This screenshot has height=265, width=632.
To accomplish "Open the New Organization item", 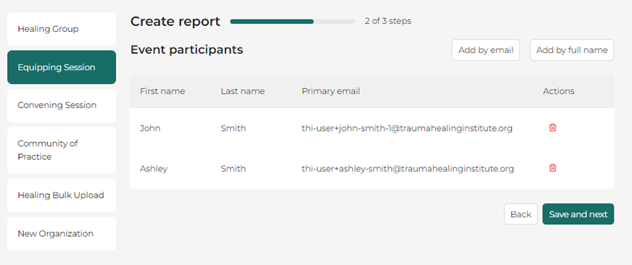I will [x=62, y=234].
